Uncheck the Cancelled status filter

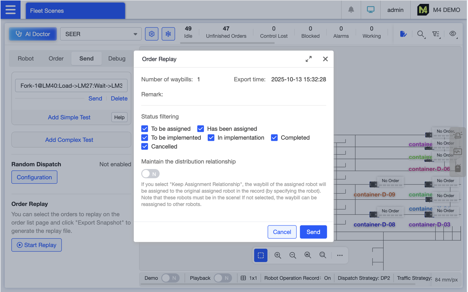tap(144, 146)
